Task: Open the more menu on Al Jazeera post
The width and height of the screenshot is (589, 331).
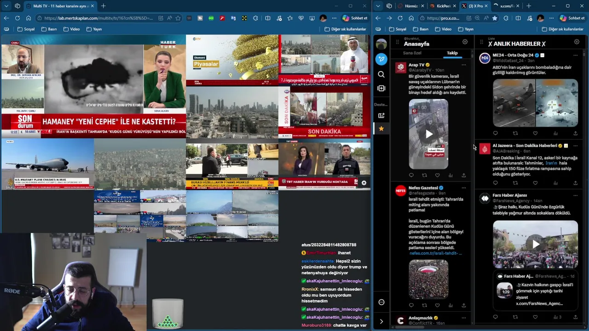Action: [575, 146]
